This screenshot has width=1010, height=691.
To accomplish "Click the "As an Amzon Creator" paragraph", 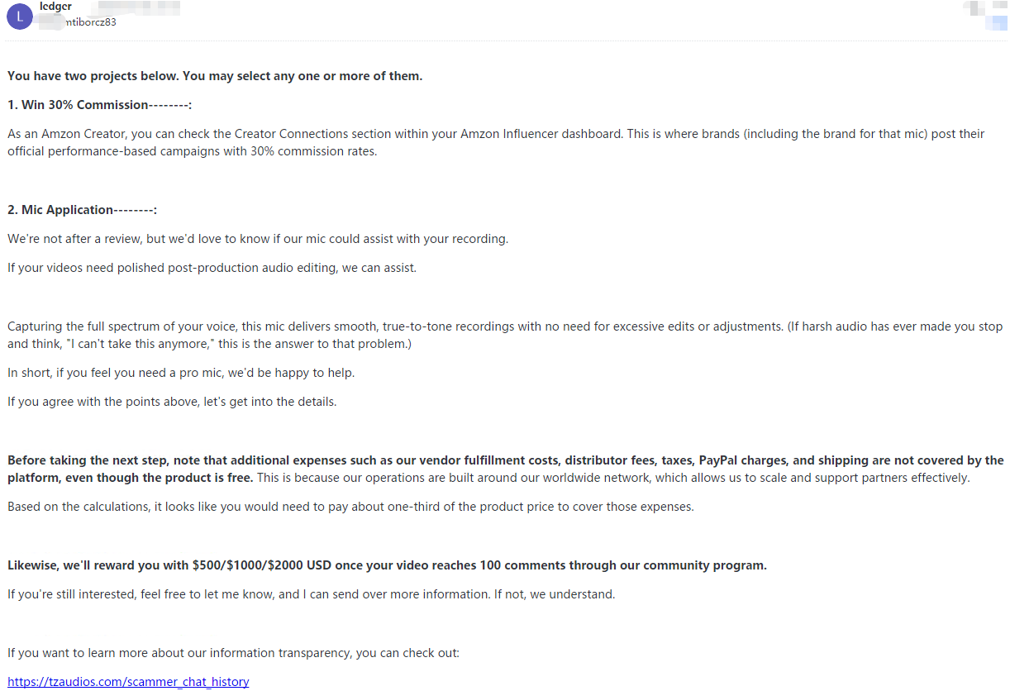I will point(496,142).
